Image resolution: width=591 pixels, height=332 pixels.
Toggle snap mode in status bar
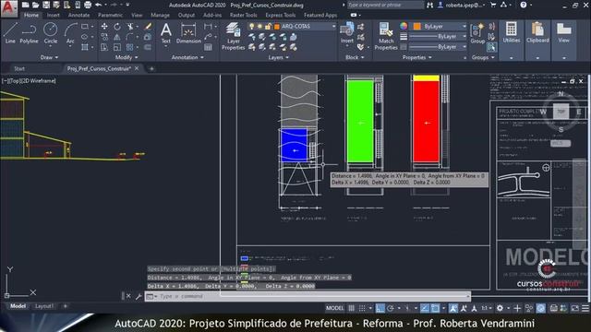point(362,308)
